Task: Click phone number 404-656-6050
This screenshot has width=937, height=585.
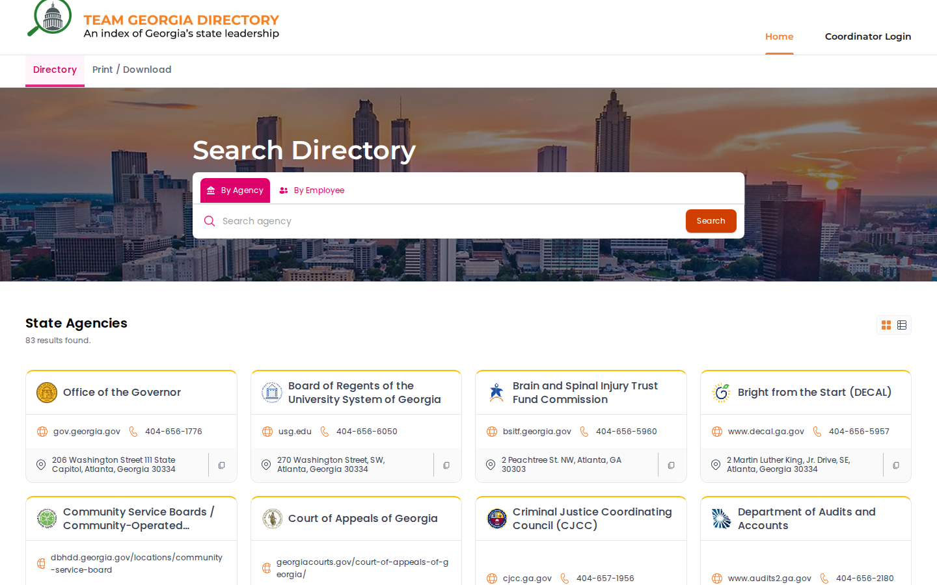Action: (x=366, y=432)
